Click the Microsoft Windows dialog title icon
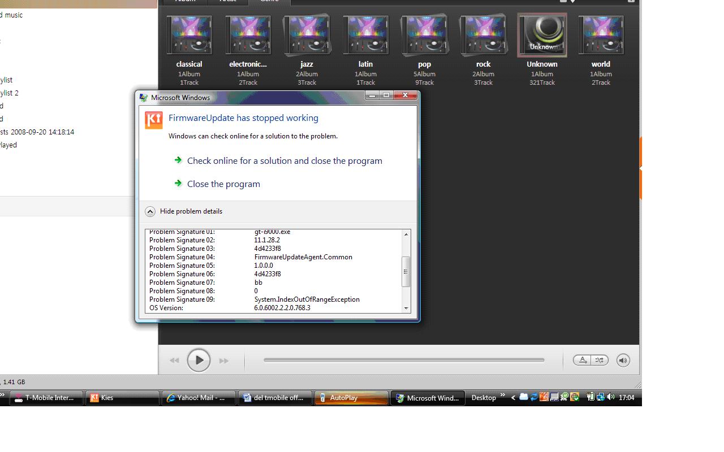The image size is (724, 452). click(x=144, y=98)
